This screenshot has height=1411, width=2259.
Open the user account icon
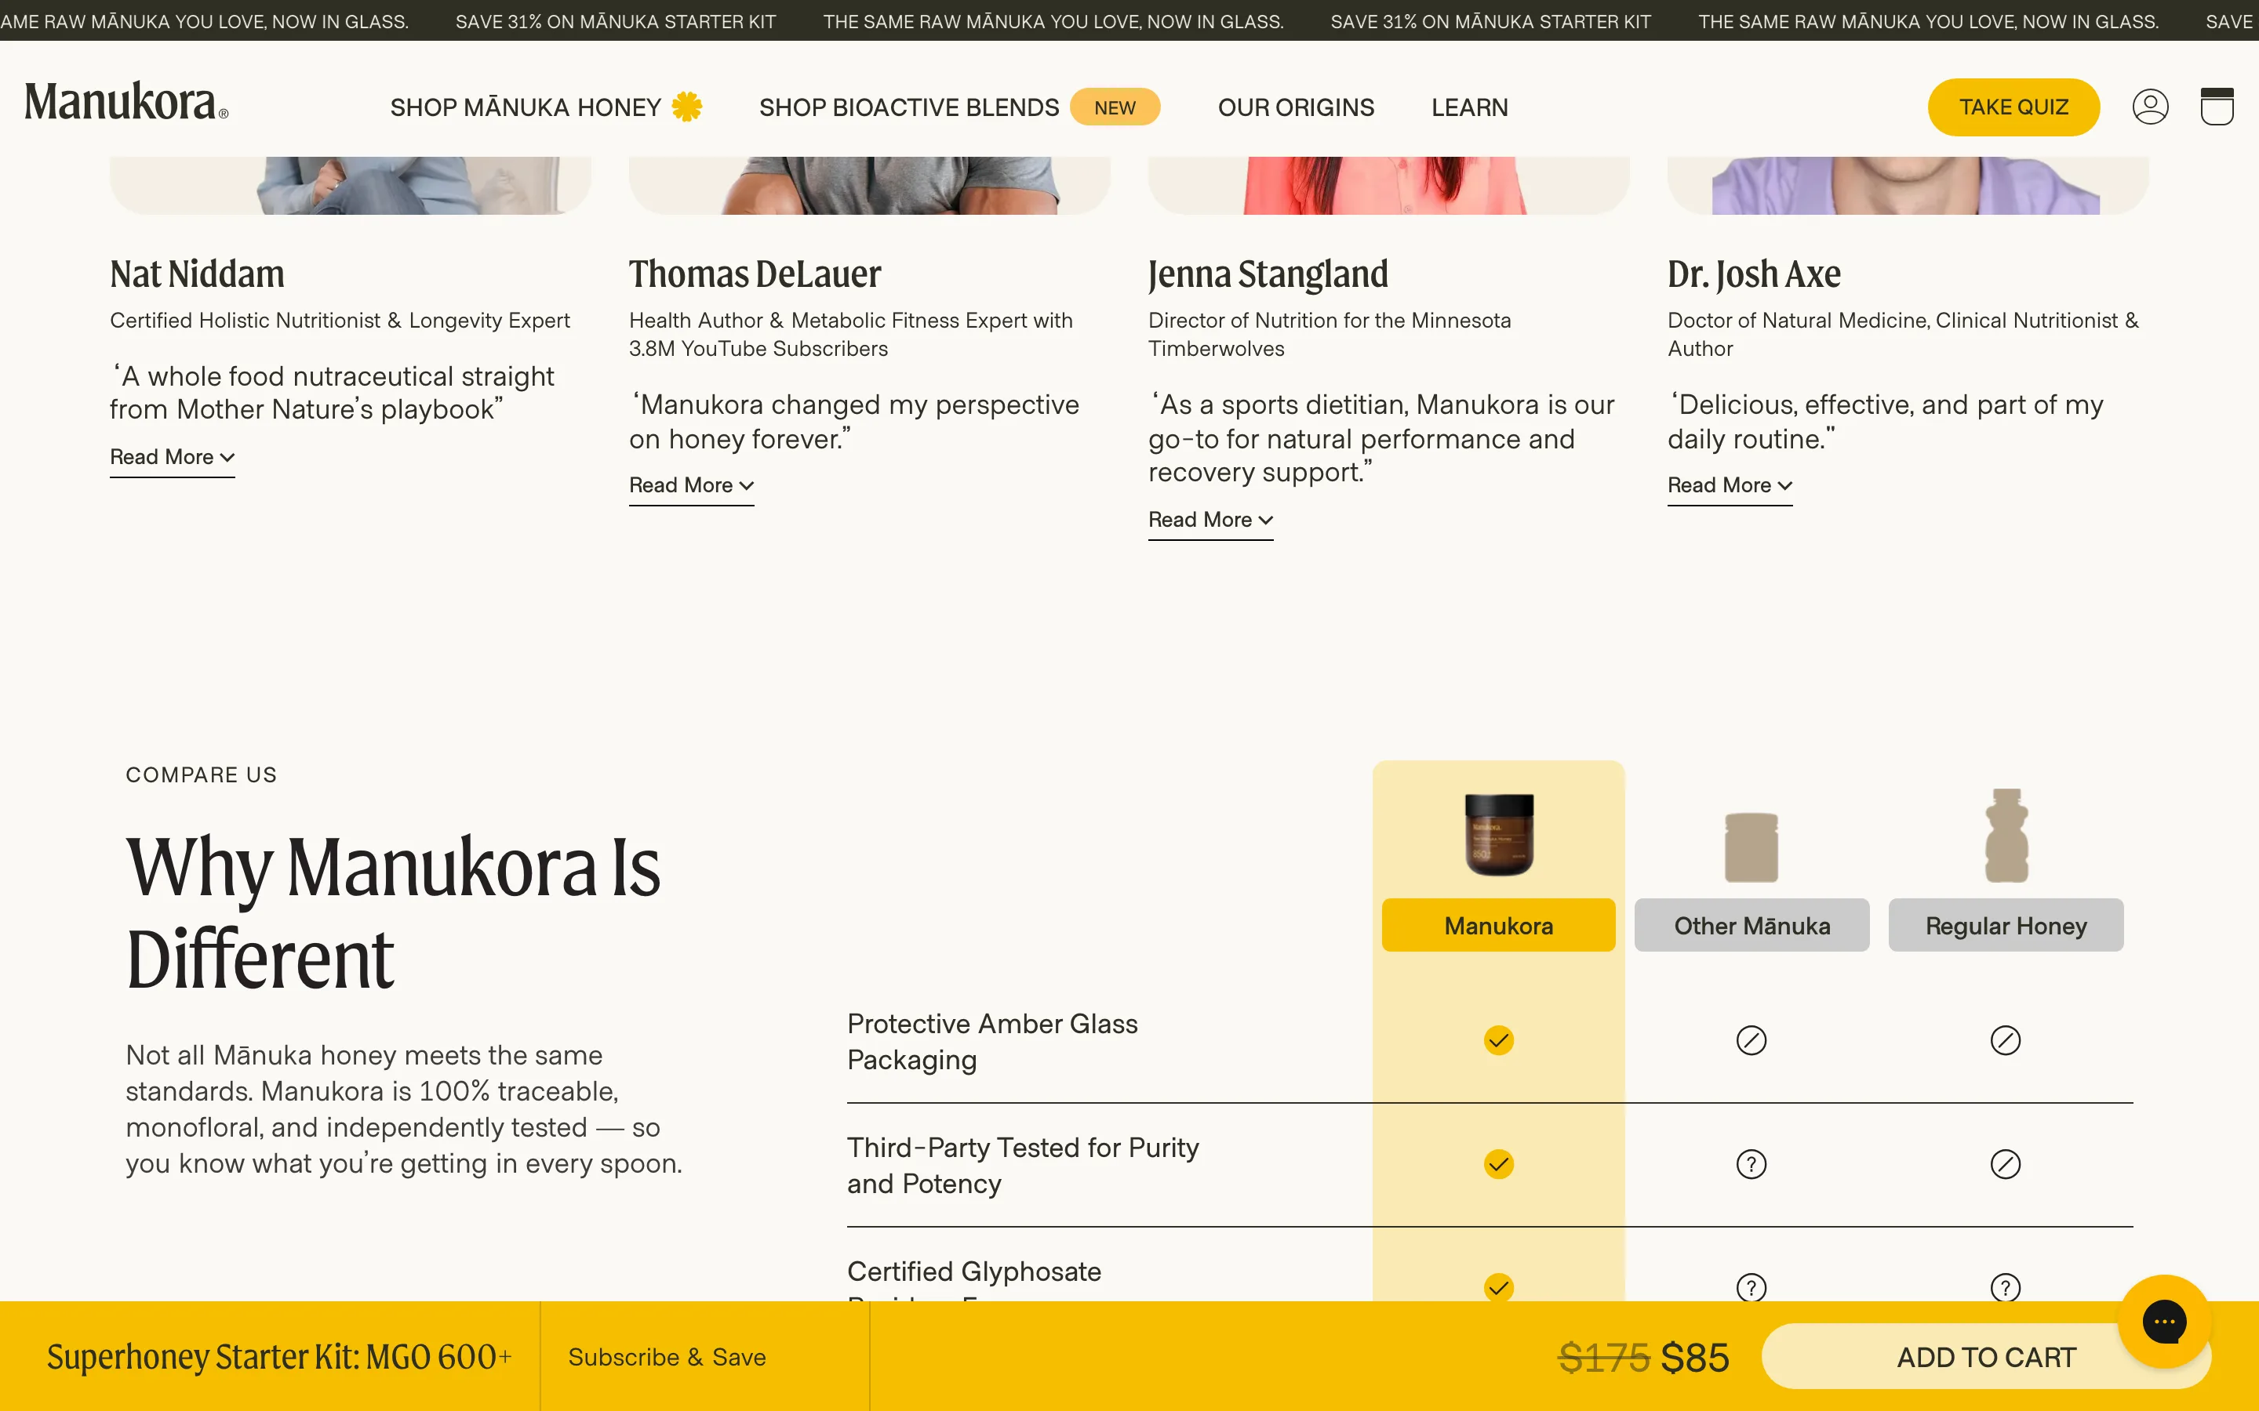2150,107
